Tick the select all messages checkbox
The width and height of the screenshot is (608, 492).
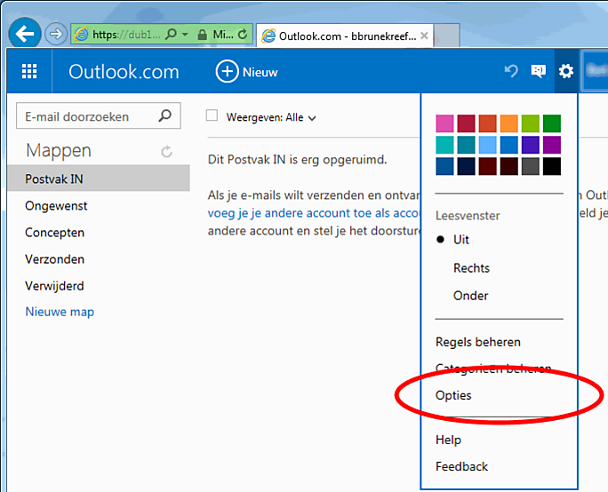point(212,115)
